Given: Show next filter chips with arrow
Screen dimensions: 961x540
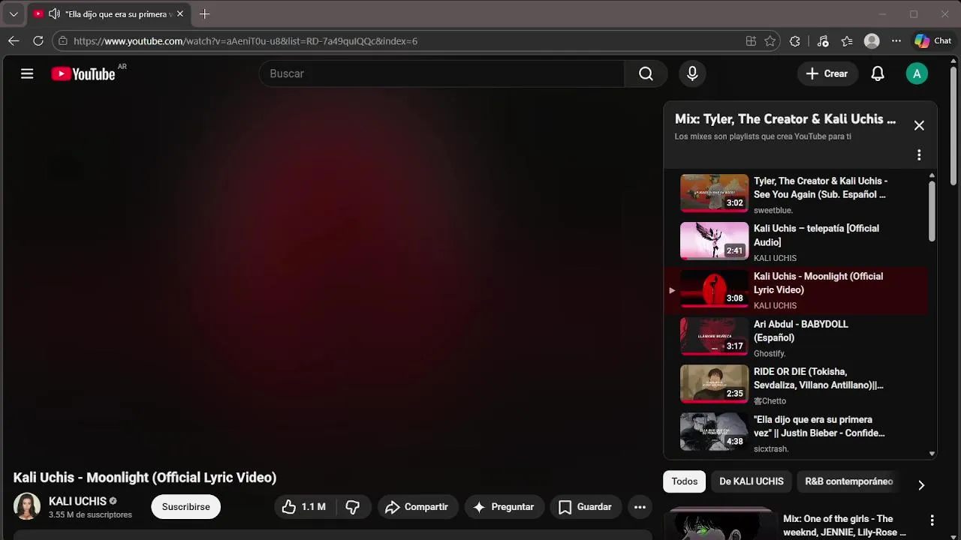Looking at the screenshot, I should (x=921, y=485).
